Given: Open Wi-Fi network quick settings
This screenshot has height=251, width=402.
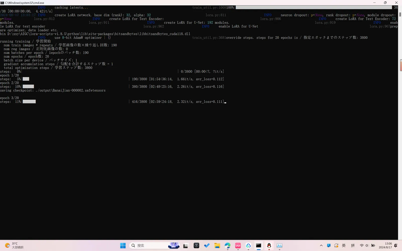Looking at the screenshot, I should tap(362, 245).
